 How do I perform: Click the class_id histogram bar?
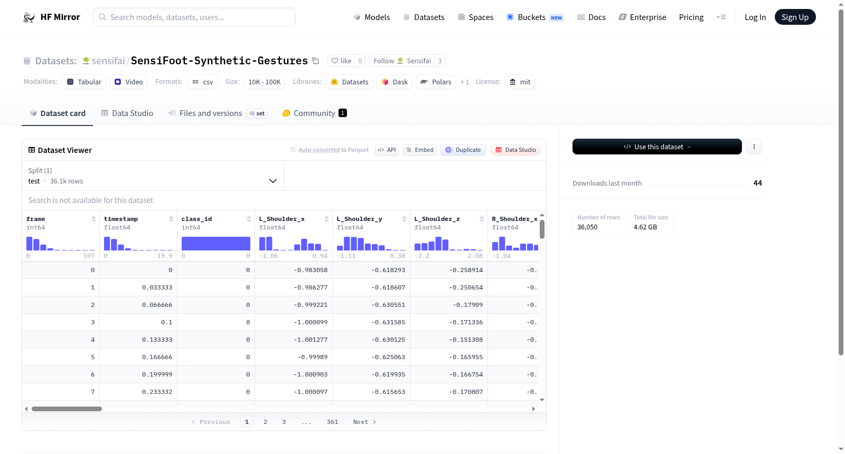[216, 244]
